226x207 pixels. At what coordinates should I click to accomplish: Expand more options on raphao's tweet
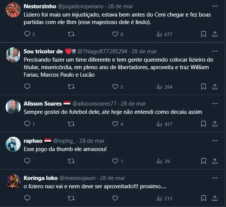click(215, 141)
